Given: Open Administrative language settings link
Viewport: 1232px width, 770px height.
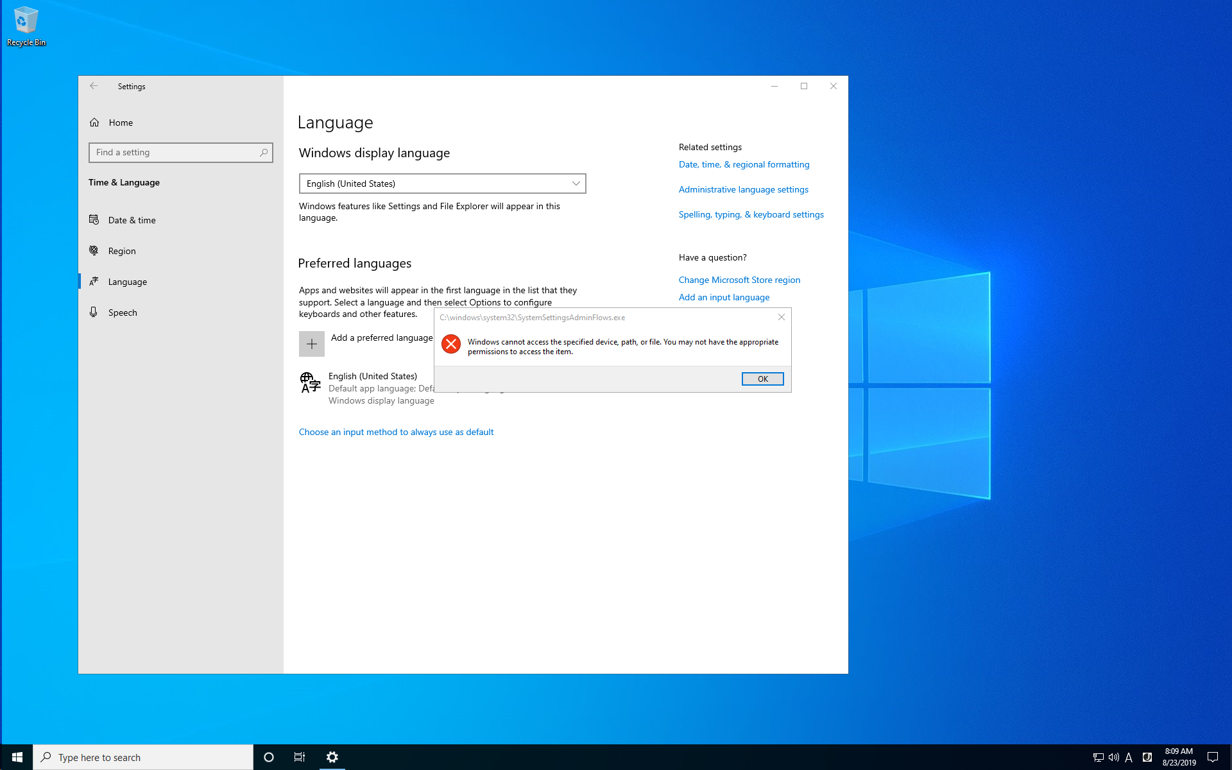Looking at the screenshot, I should point(743,189).
